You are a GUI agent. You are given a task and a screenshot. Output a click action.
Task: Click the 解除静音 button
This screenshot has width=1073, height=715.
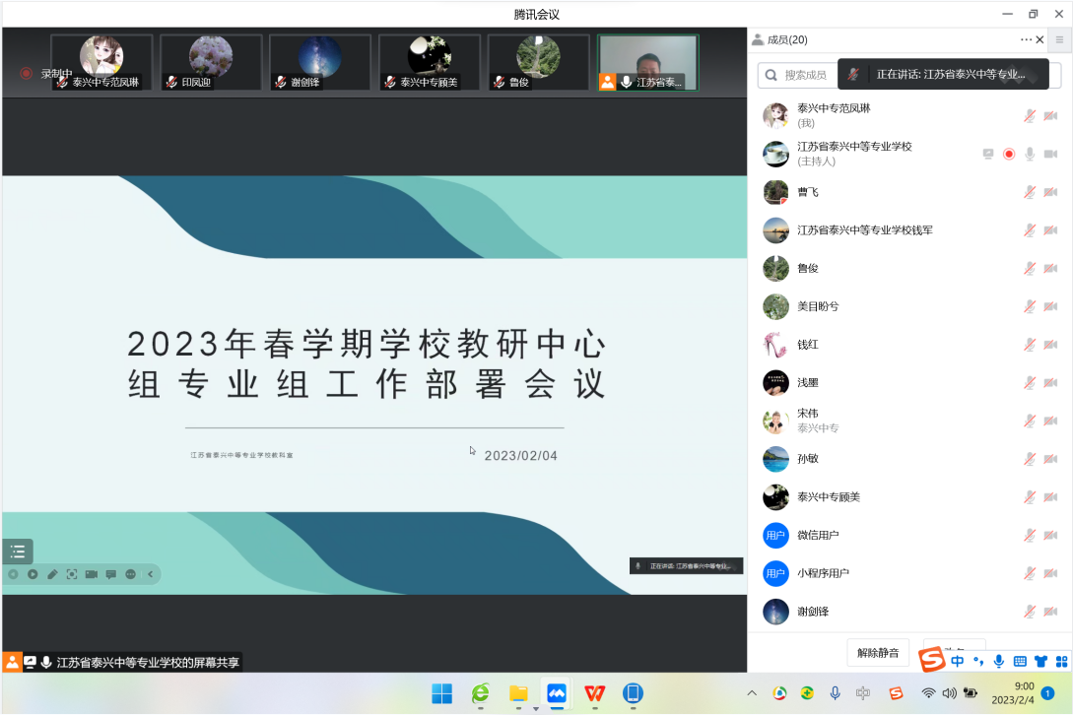click(879, 652)
